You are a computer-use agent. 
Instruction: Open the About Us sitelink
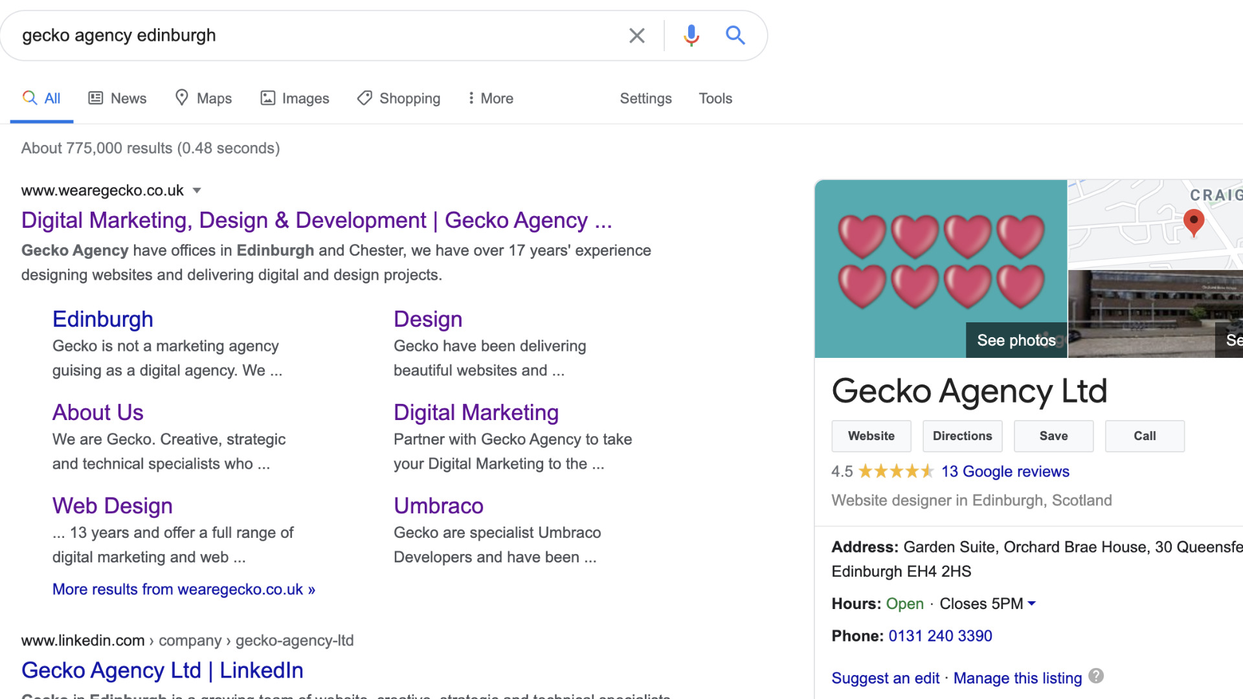(x=98, y=412)
